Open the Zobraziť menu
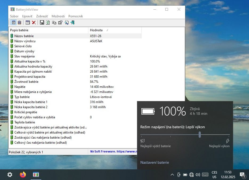Image resolution: width=249 pixels, height=180 pixels. point(42,16)
